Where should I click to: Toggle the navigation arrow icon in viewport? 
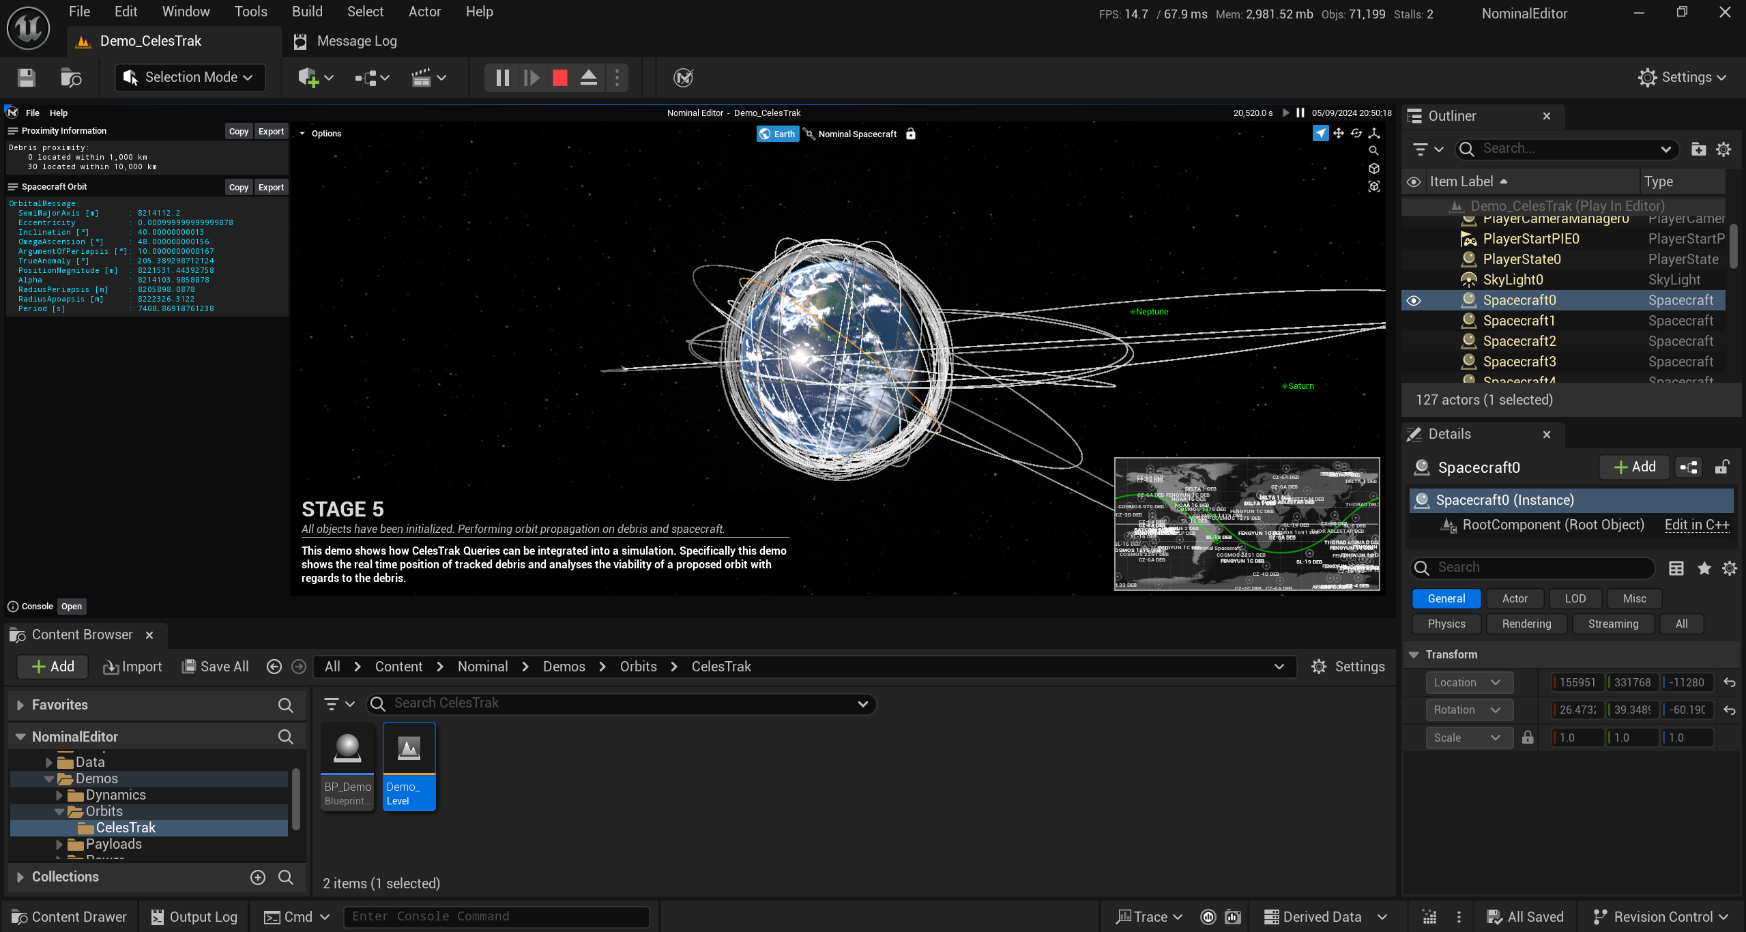click(x=1320, y=134)
